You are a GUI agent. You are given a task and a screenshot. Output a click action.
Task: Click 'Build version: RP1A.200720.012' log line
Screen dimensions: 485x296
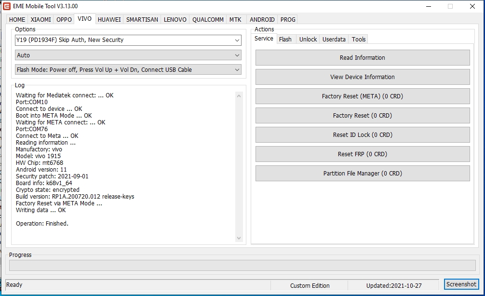click(75, 196)
